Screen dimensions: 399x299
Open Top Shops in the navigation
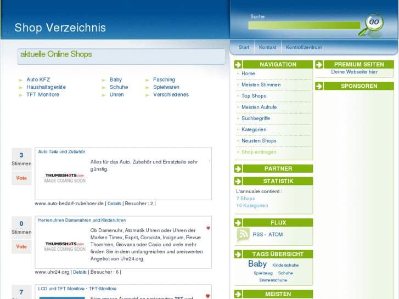254,96
